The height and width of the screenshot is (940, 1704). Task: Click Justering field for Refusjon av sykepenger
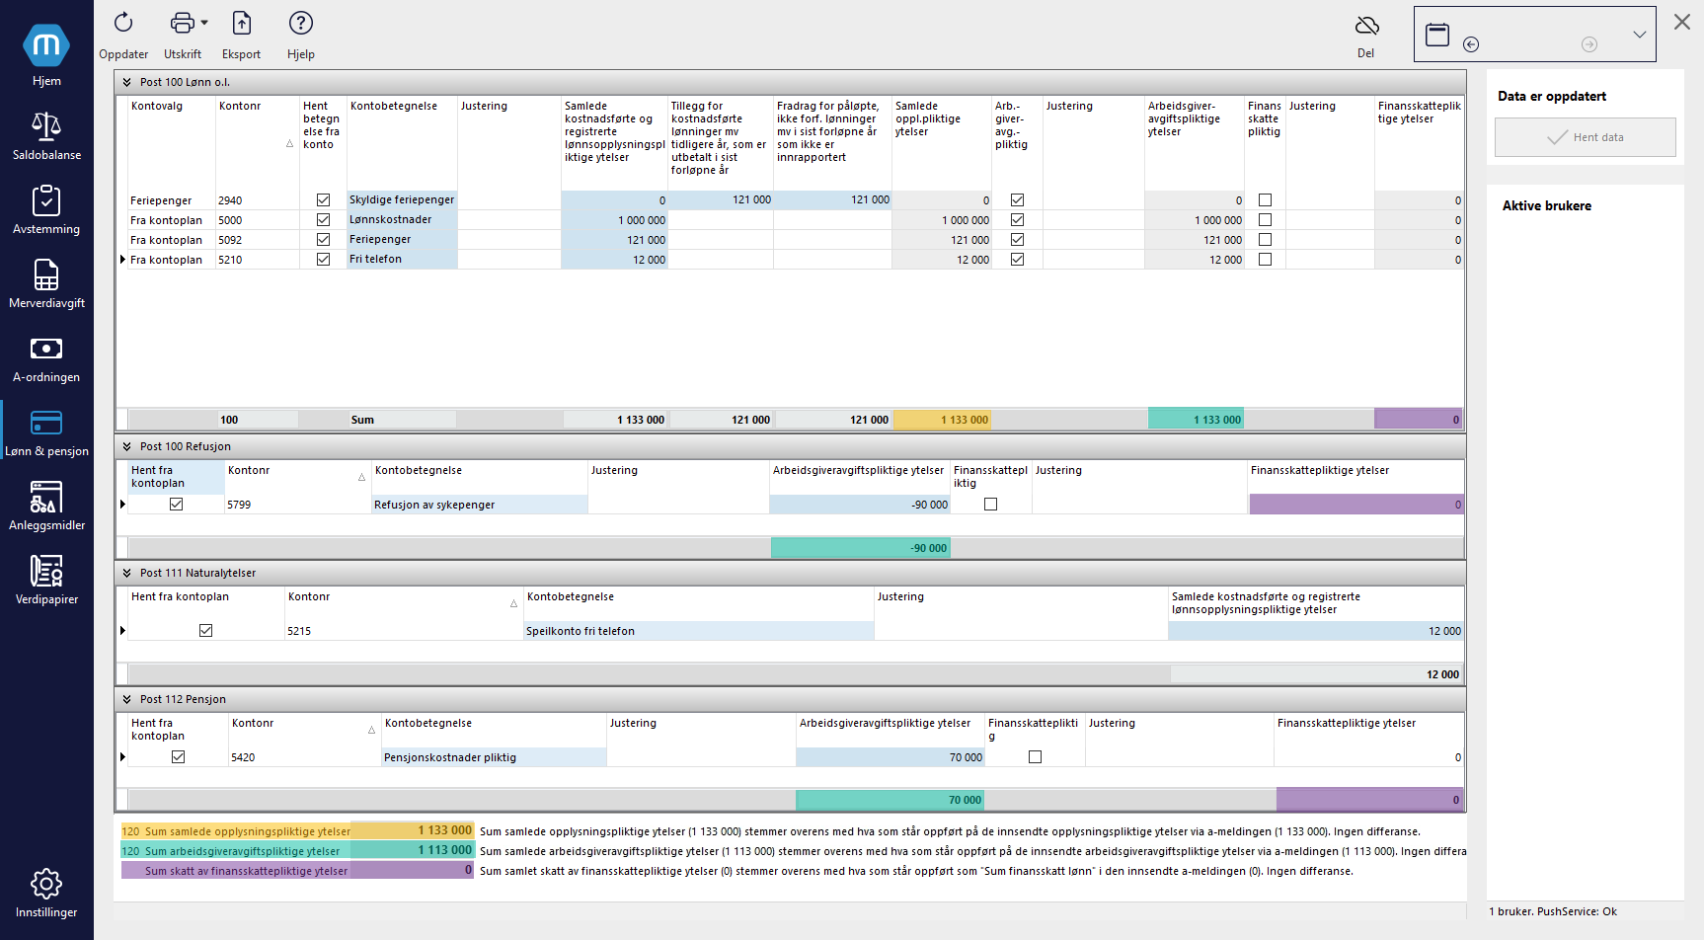click(x=678, y=505)
